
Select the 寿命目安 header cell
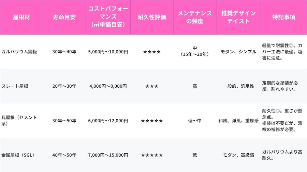(64, 17)
